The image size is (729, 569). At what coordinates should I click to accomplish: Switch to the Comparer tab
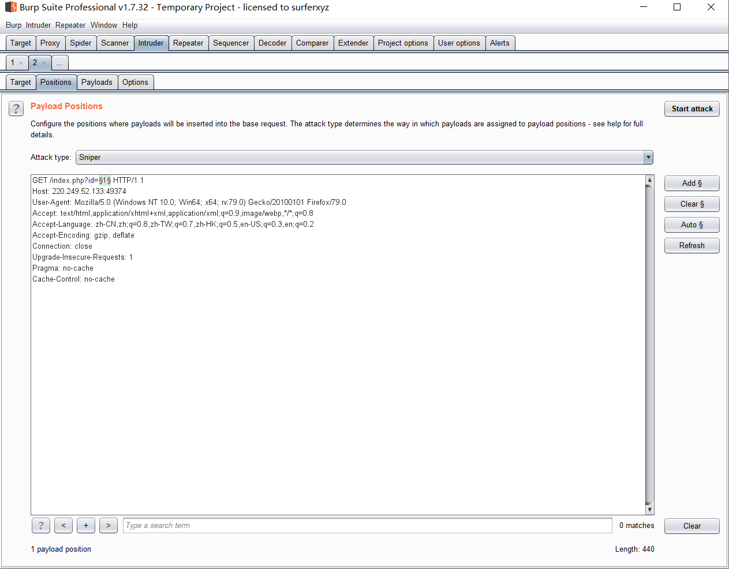click(x=312, y=43)
